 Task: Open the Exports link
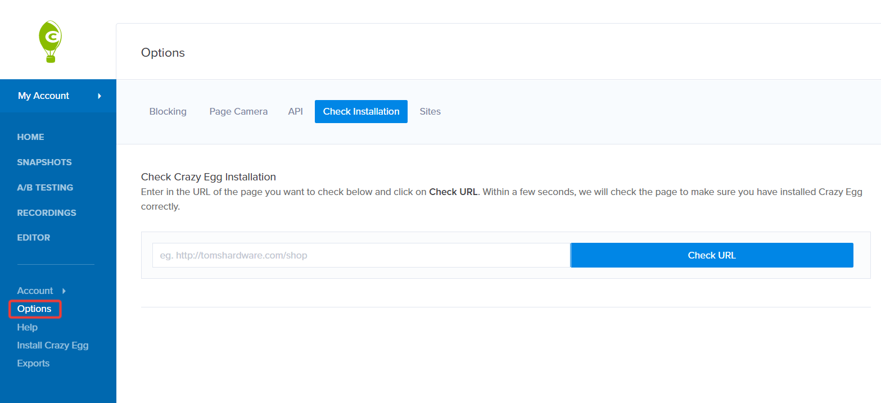tap(33, 363)
